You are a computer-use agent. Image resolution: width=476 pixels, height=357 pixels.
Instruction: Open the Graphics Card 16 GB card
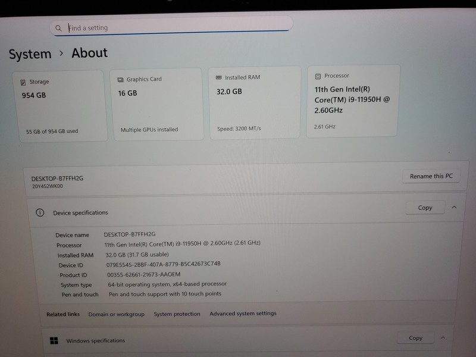tap(157, 104)
